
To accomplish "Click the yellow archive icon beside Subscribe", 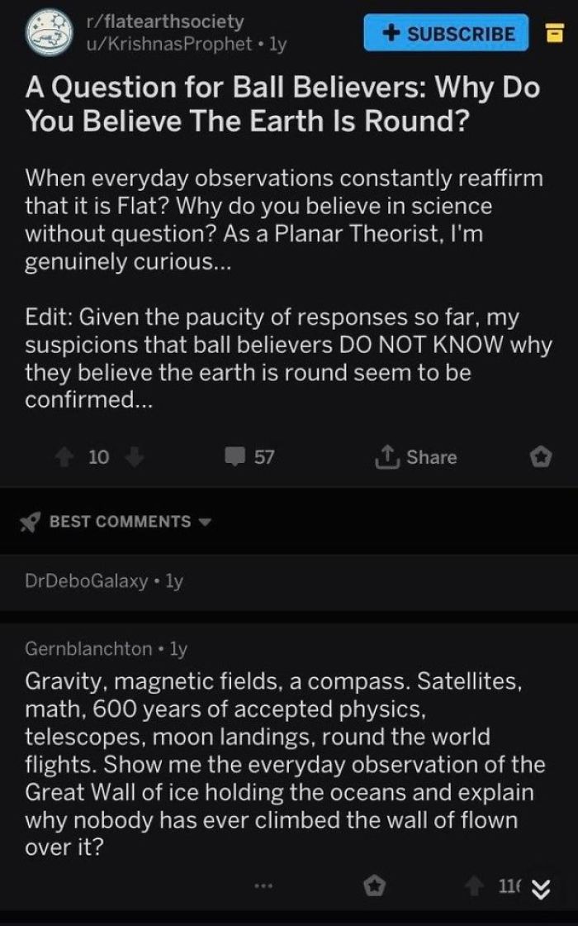I will coord(556,34).
